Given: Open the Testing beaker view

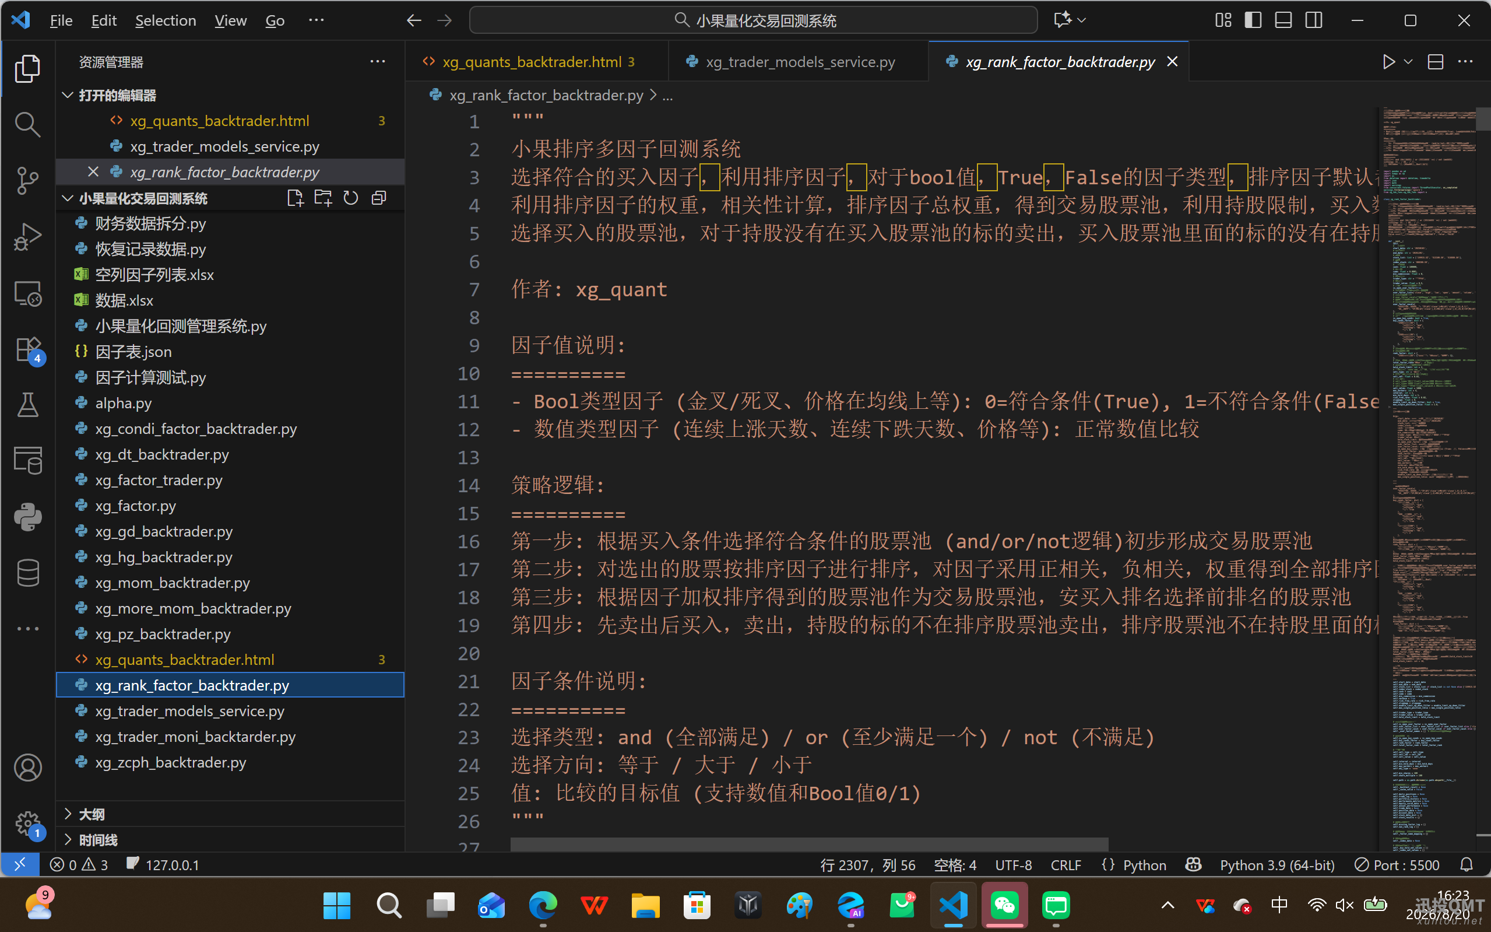Looking at the screenshot, I should point(28,405).
